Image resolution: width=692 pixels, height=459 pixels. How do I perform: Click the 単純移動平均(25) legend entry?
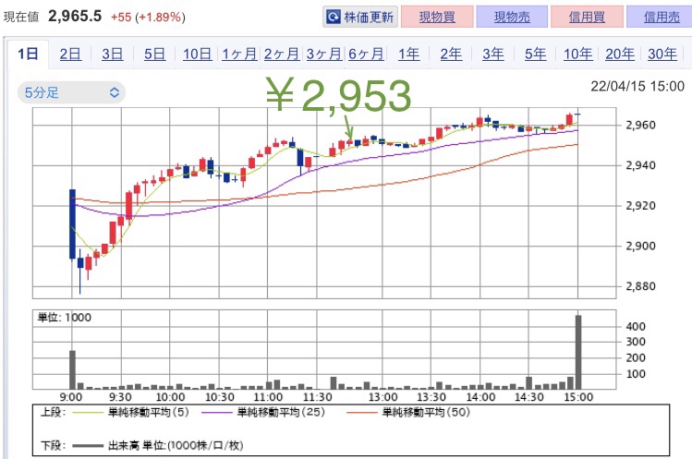coord(263,412)
